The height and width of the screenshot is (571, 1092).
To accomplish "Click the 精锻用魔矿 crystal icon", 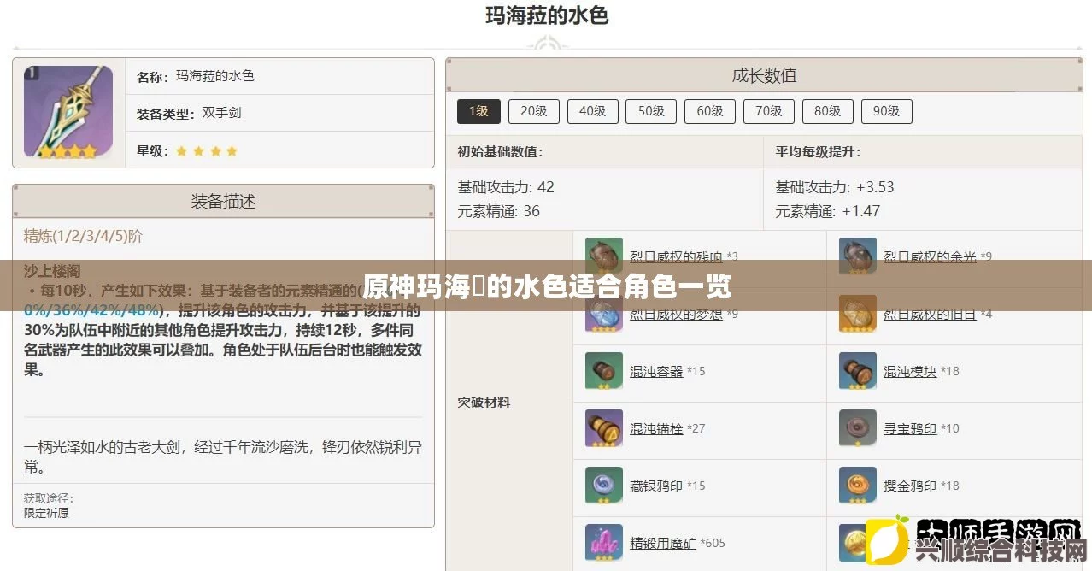I will (x=604, y=542).
